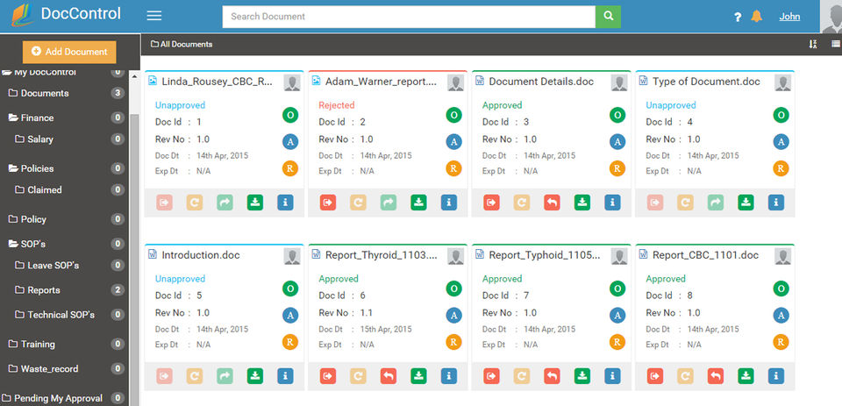
Task: Open the help question mark icon
Action: pos(738,18)
